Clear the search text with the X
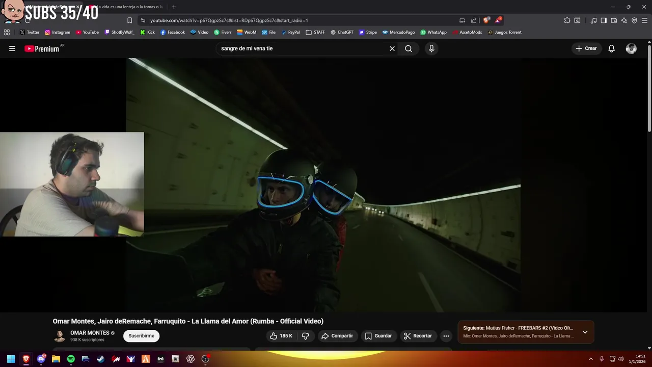 392,48
